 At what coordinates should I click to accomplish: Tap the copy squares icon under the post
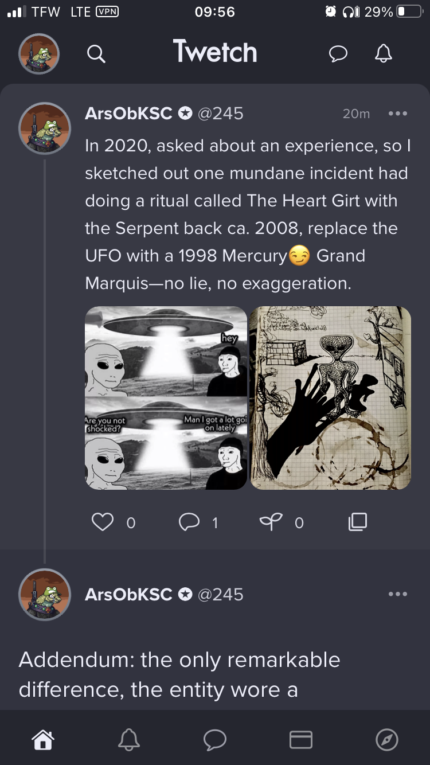click(x=357, y=521)
